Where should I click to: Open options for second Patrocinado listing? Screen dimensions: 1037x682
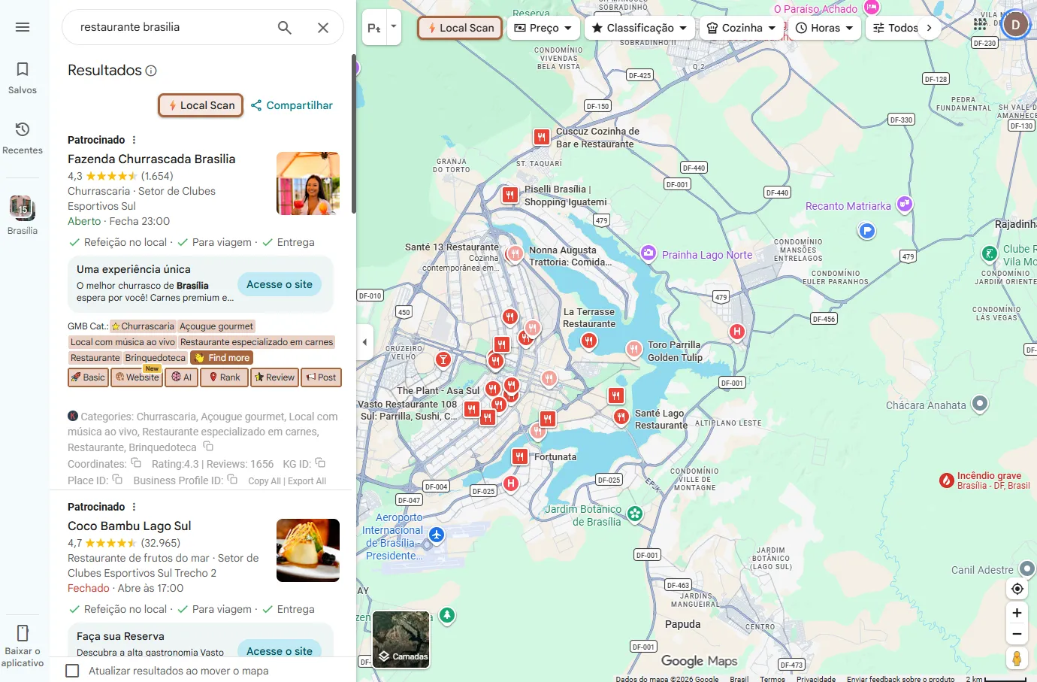point(135,507)
